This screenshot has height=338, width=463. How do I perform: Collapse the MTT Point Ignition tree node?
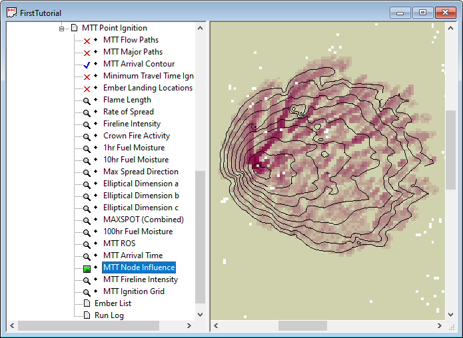pyautogui.click(x=62, y=29)
